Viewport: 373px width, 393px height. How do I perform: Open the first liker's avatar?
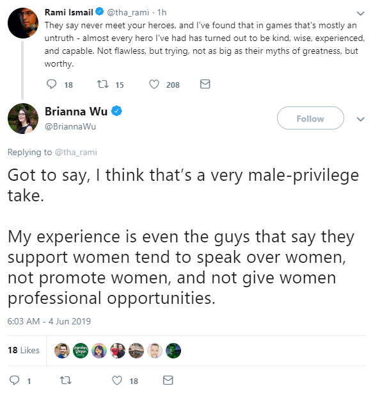[x=62, y=351]
